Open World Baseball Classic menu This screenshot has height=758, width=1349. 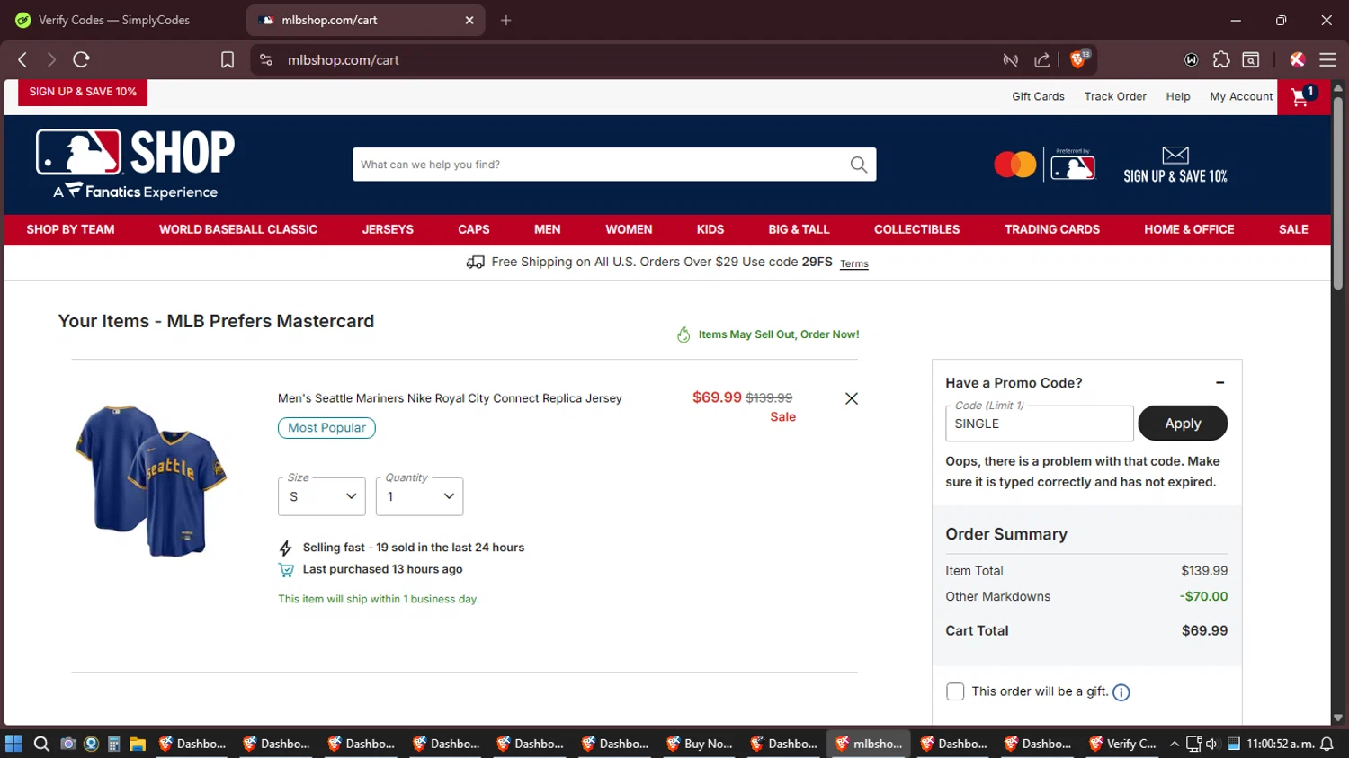coord(238,229)
